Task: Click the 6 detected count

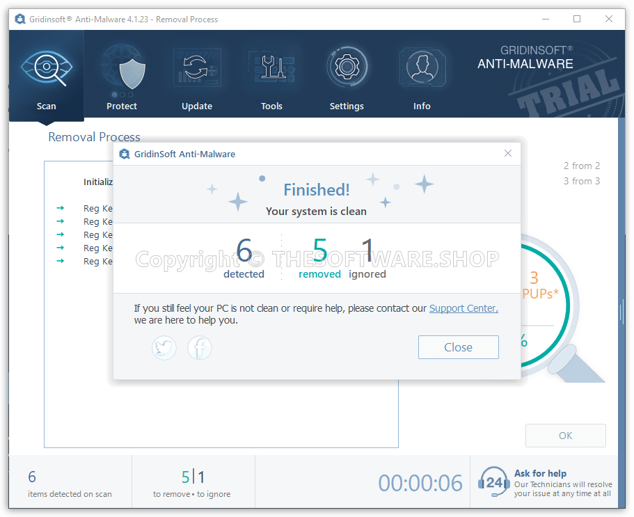Action: click(x=244, y=252)
